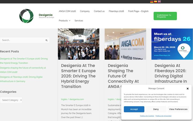Click View Preferences in consent dialog
The width and height of the screenshot is (193, 121).
pyautogui.click(x=178, y=109)
